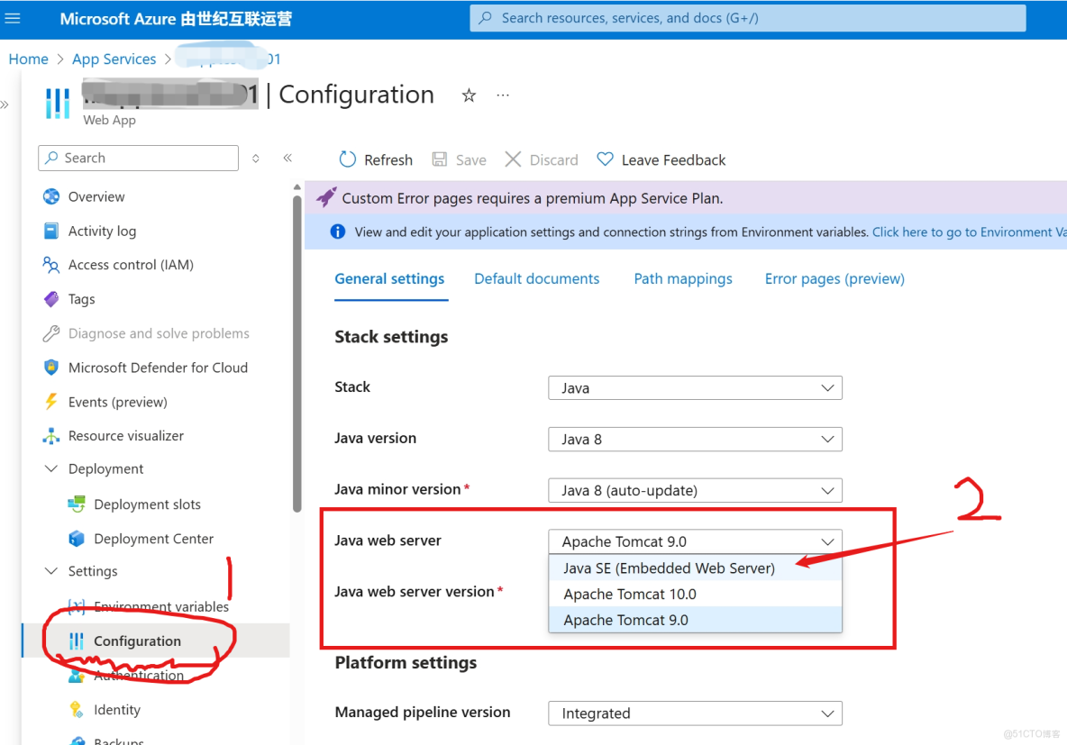Select Apache Tomcat 10.0 from the list
The height and width of the screenshot is (745, 1067).
pyautogui.click(x=627, y=594)
